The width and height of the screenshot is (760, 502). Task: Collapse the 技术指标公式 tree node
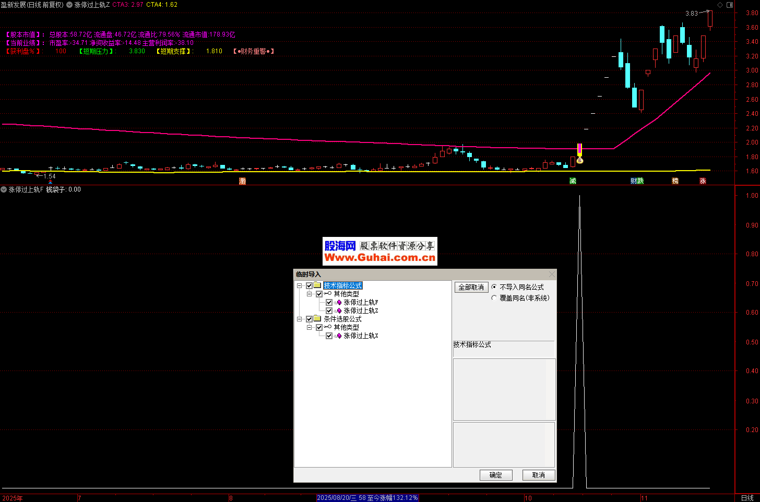click(300, 286)
